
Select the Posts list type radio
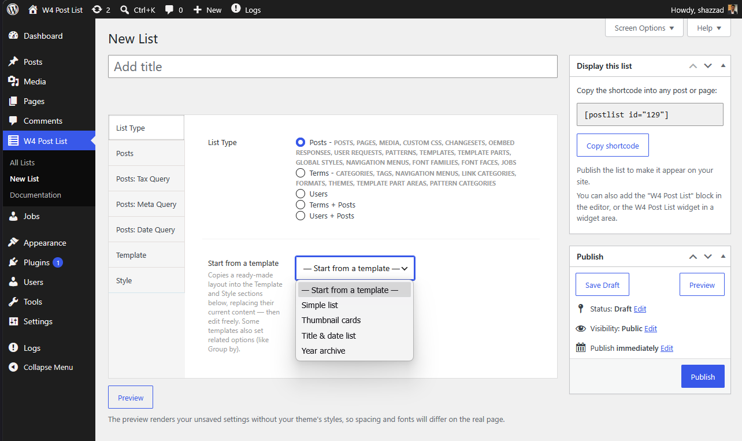(x=300, y=142)
